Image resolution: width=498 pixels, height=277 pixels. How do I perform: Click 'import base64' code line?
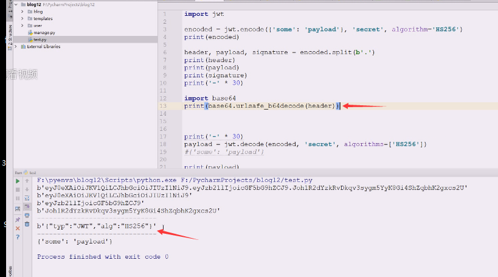(210, 98)
